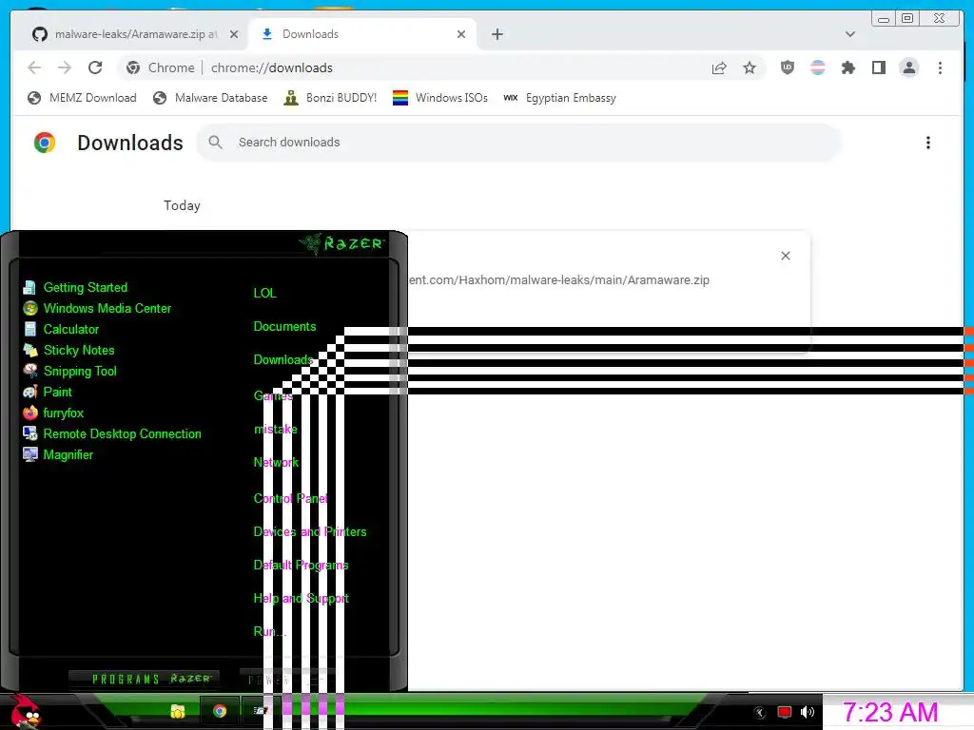Go back with the browser back arrow

[35, 67]
